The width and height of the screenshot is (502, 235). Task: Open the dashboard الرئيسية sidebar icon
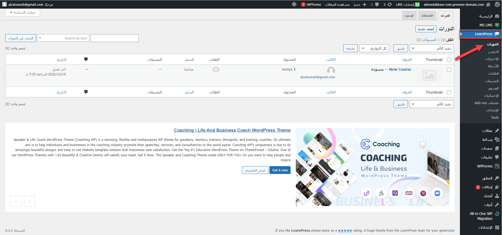pyautogui.click(x=497, y=16)
